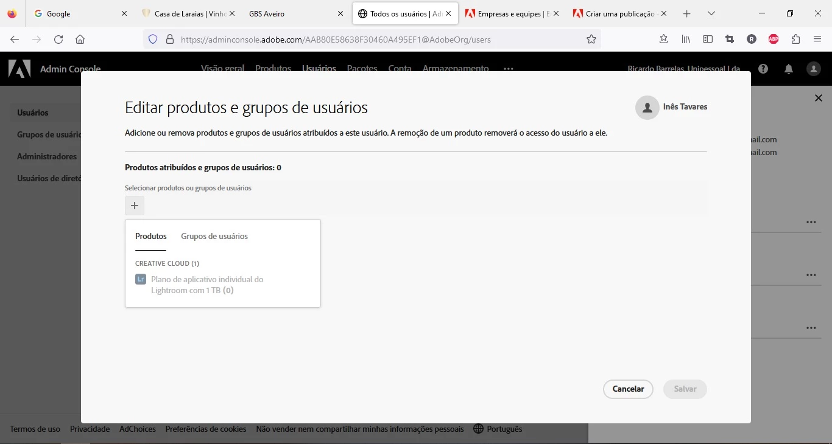Click the CREATIVE CLOUD (1) section heading
This screenshot has height=444, width=832.
(167, 263)
